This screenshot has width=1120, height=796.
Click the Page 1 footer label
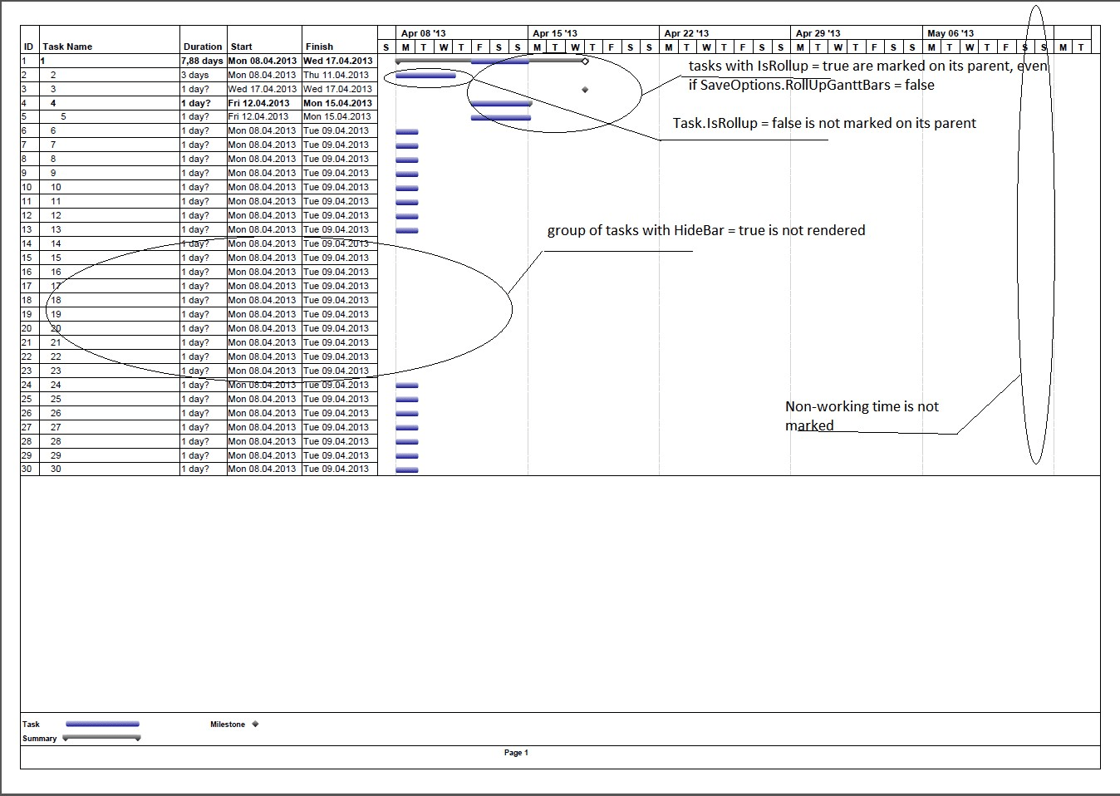[x=516, y=753]
